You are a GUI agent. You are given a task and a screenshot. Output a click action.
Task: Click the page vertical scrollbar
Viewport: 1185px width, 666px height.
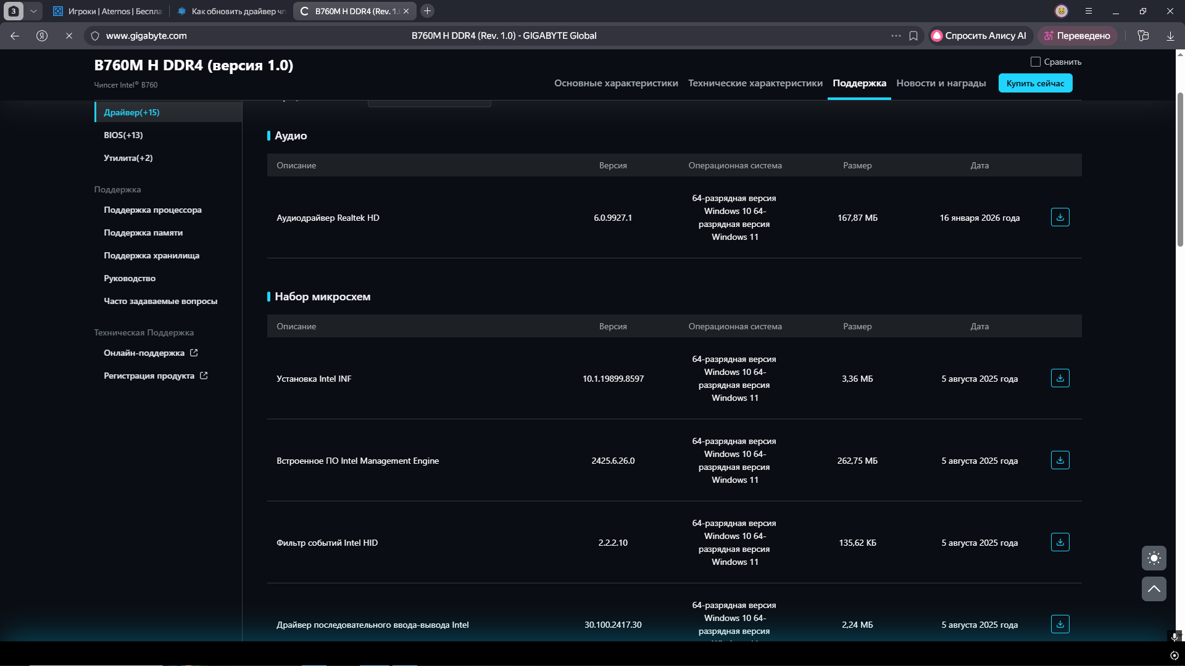(x=1180, y=170)
